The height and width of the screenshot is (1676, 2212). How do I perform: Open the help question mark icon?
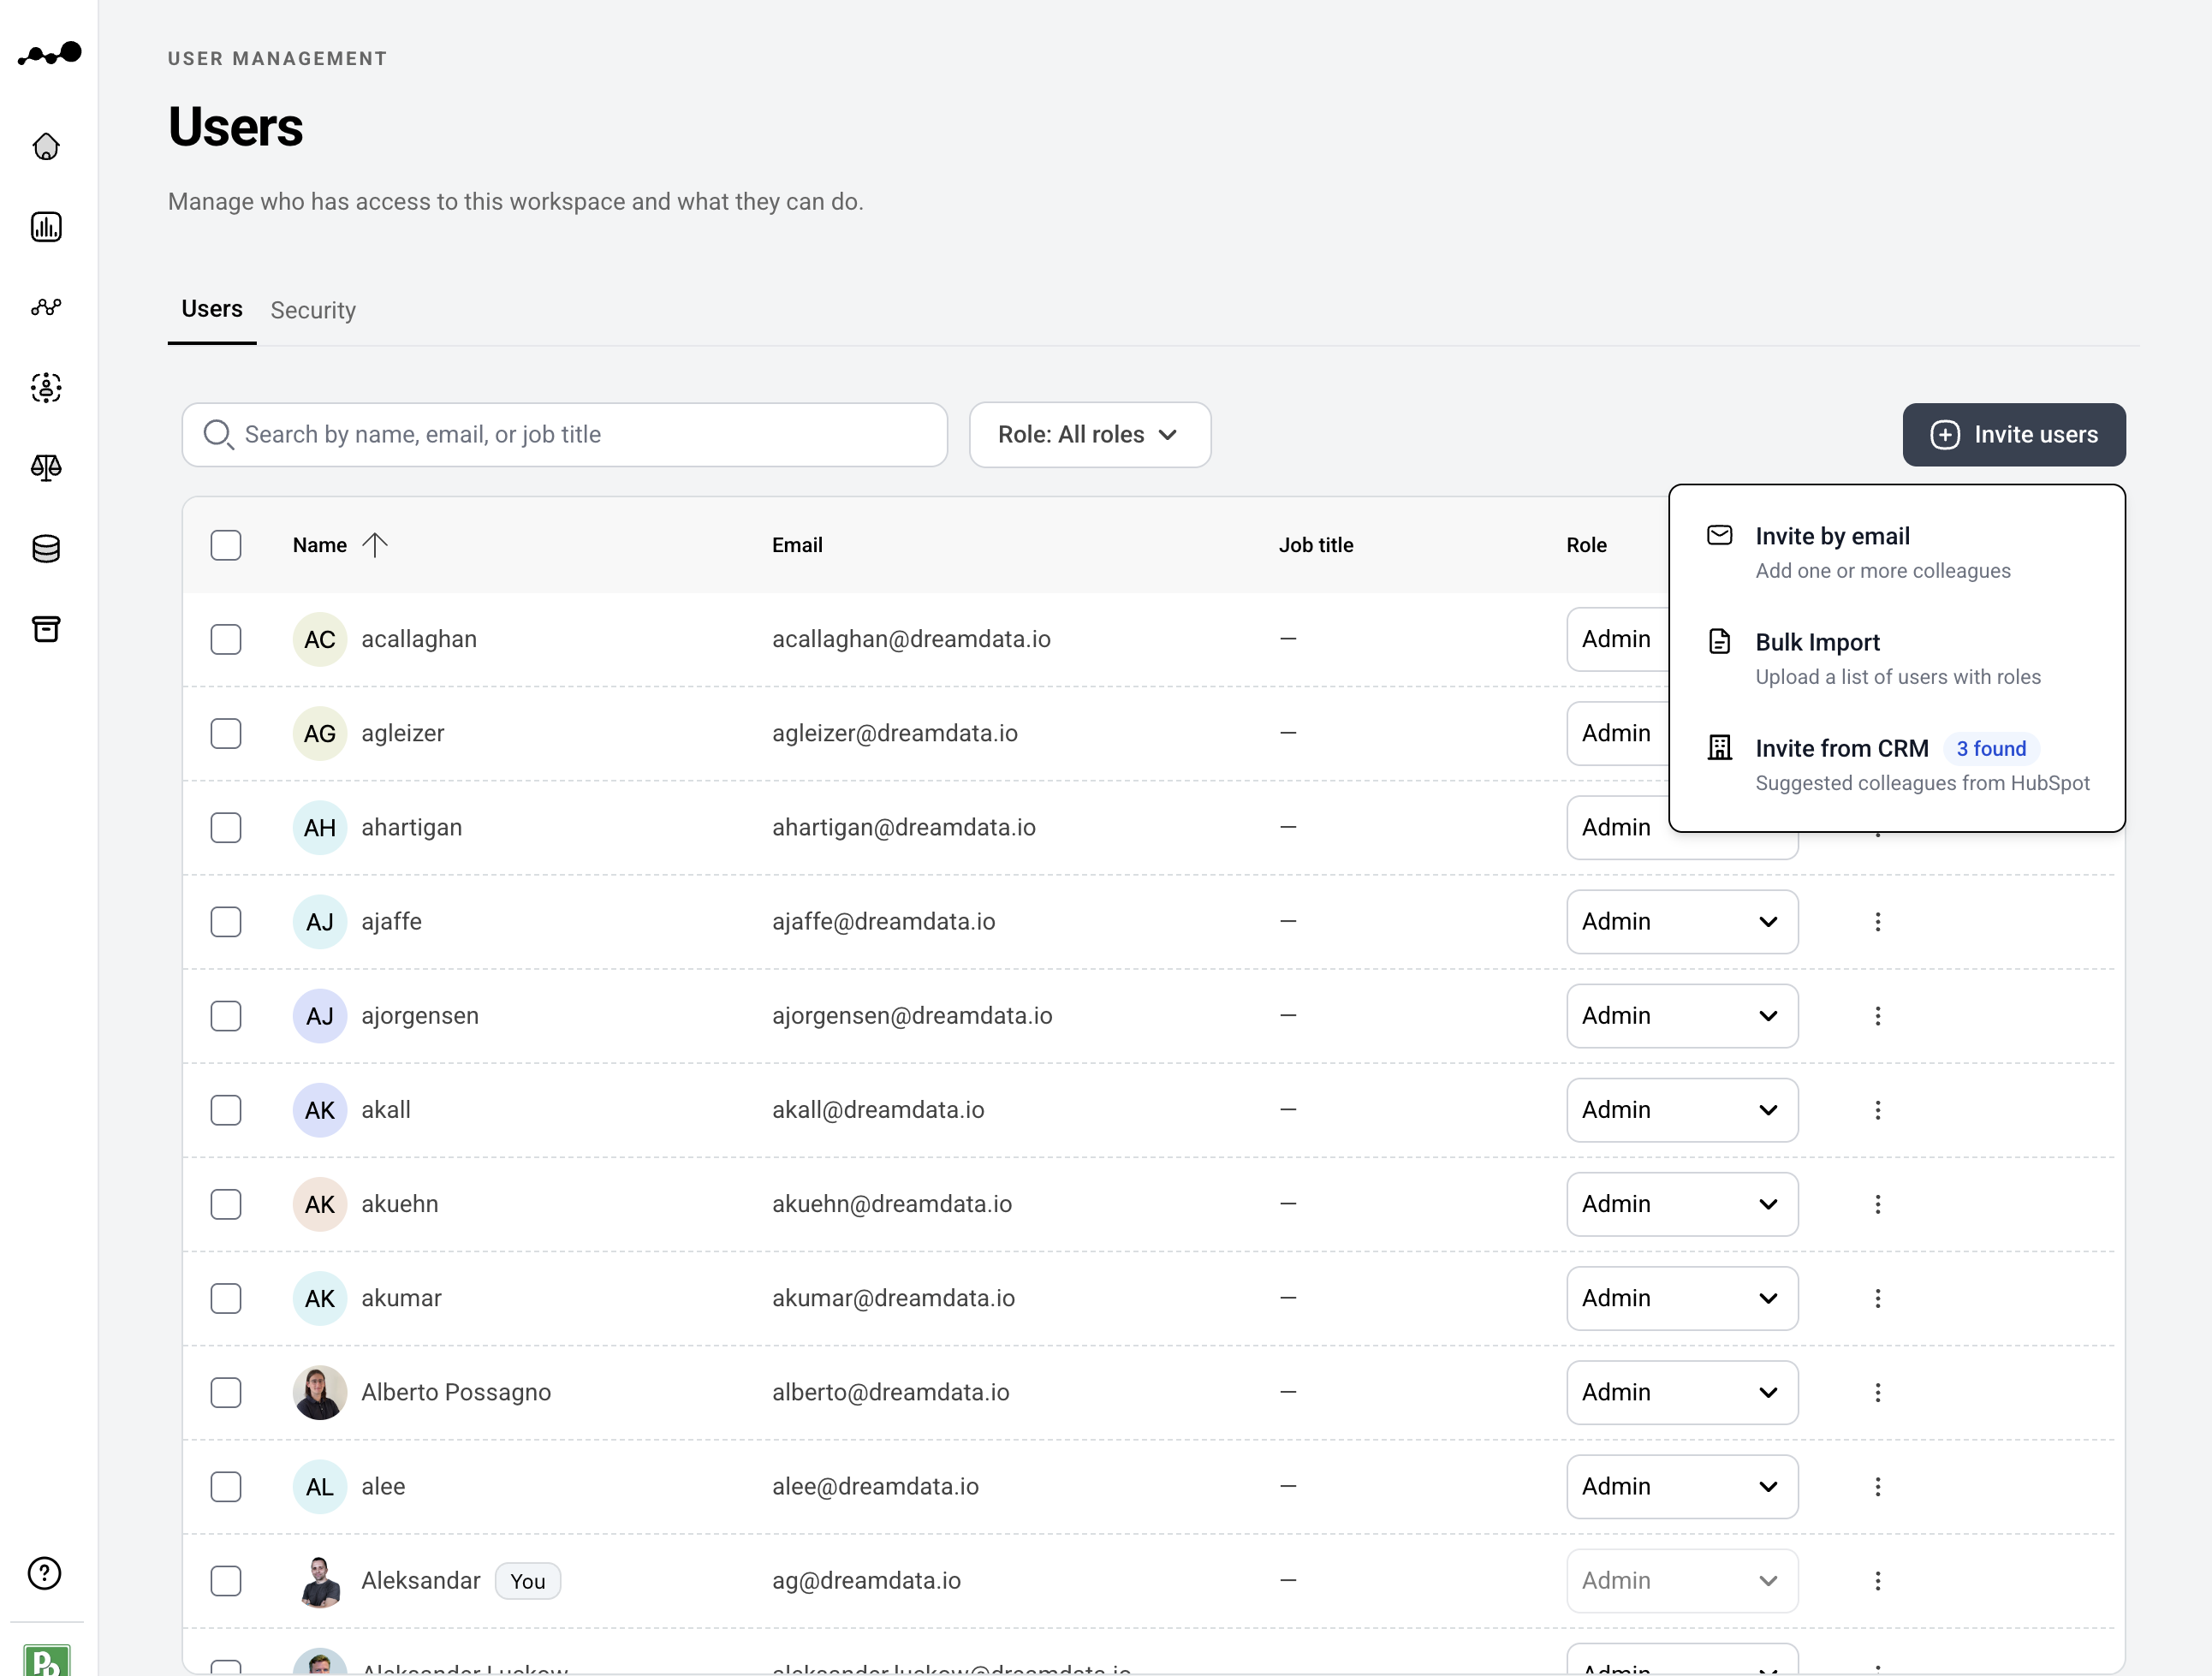[x=44, y=1573]
